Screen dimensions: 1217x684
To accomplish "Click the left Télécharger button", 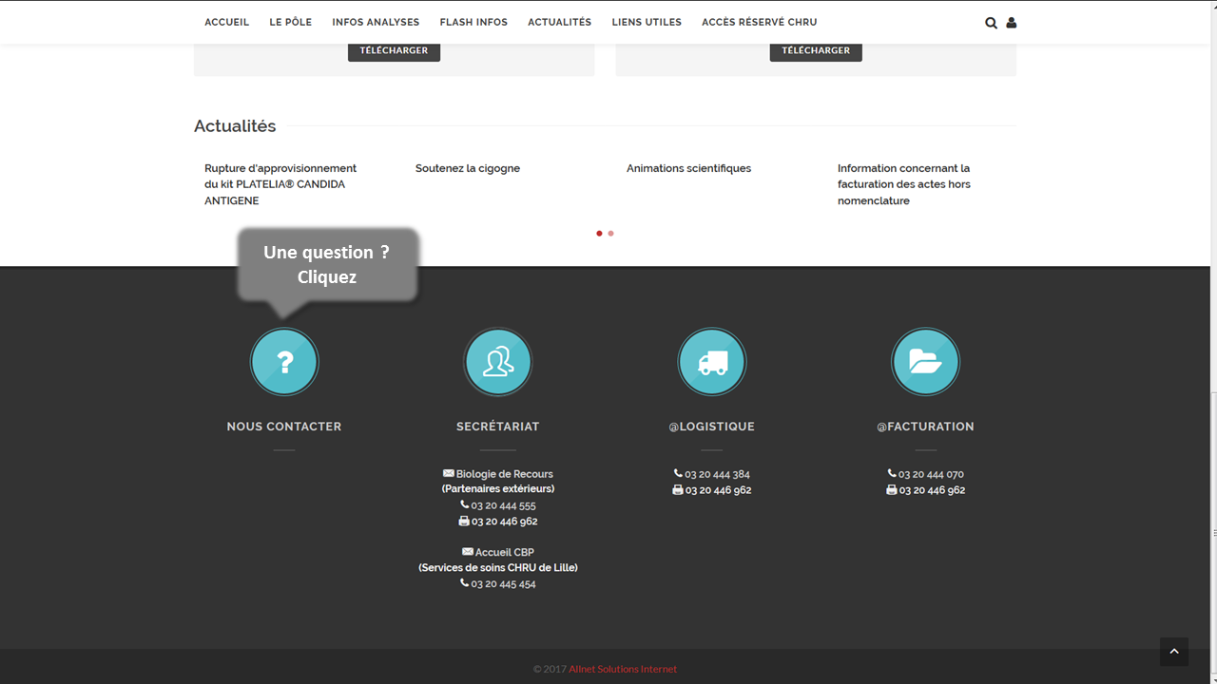I will 394,50.
